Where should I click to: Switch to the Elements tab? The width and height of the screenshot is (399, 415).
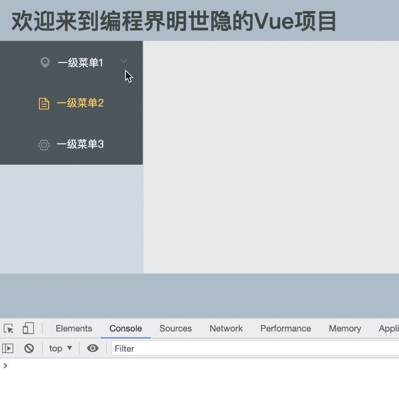(x=73, y=328)
